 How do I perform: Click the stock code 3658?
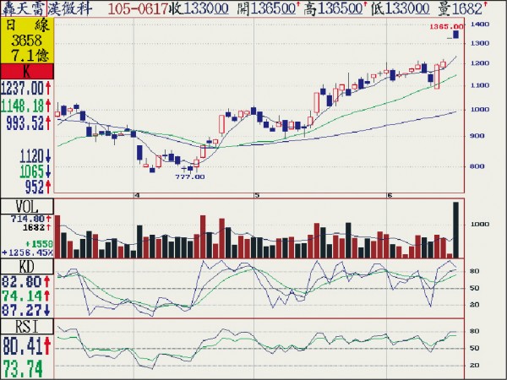tap(27, 41)
